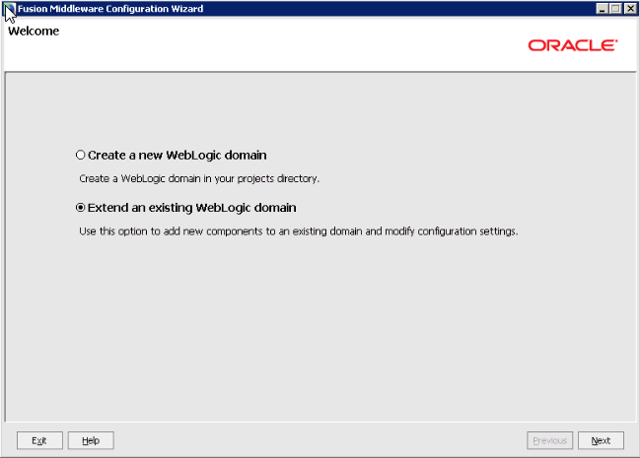Maximize the Configuration Wizard window
640x458 pixels.
[615, 9]
